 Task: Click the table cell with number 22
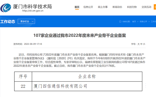pyautogui.click(x=23, y=86)
